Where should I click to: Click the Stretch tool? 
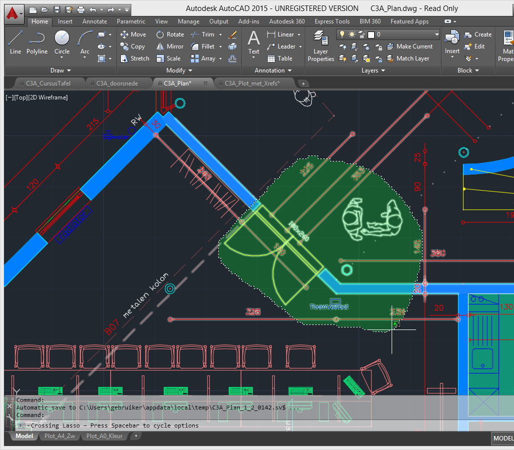point(135,58)
